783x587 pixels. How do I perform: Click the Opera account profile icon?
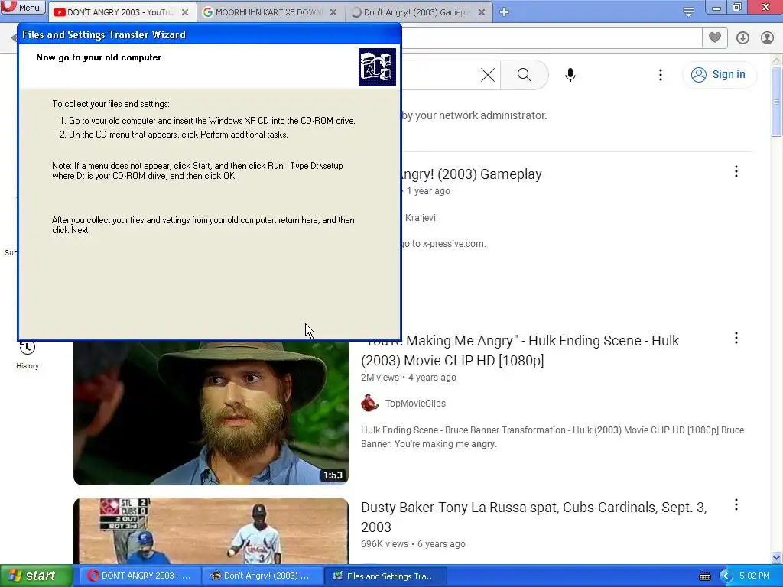(x=767, y=37)
